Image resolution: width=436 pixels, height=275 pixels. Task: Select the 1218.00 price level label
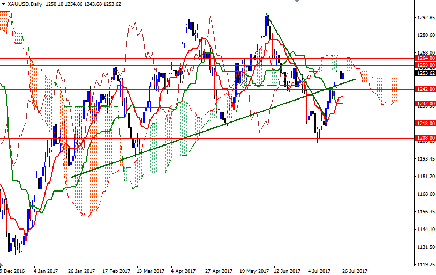tap(425, 124)
